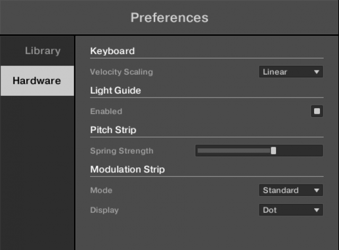Click the Pitch Strip section heading
The width and height of the screenshot is (339, 250).
(113, 130)
